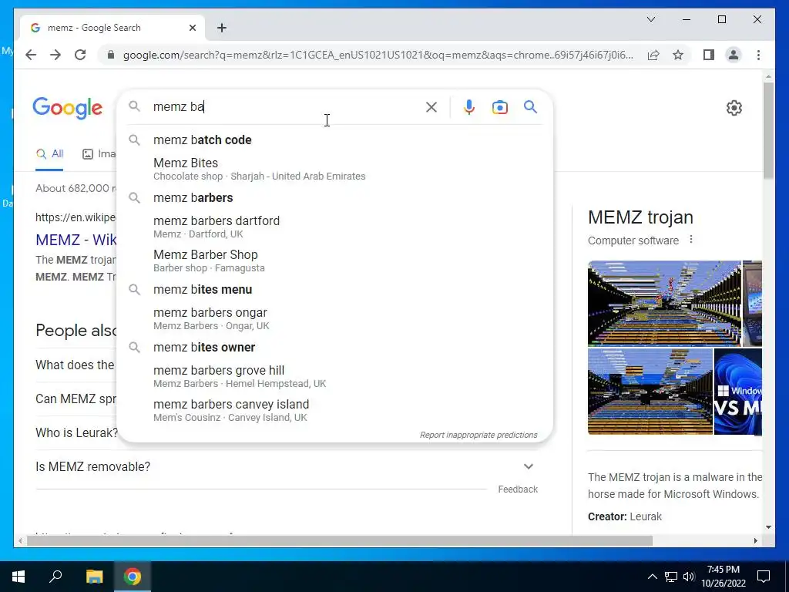Expand the Is MEMZ removable? question
Image resolution: width=789 pixels, height=592 pixels.
tap(287, 466)
